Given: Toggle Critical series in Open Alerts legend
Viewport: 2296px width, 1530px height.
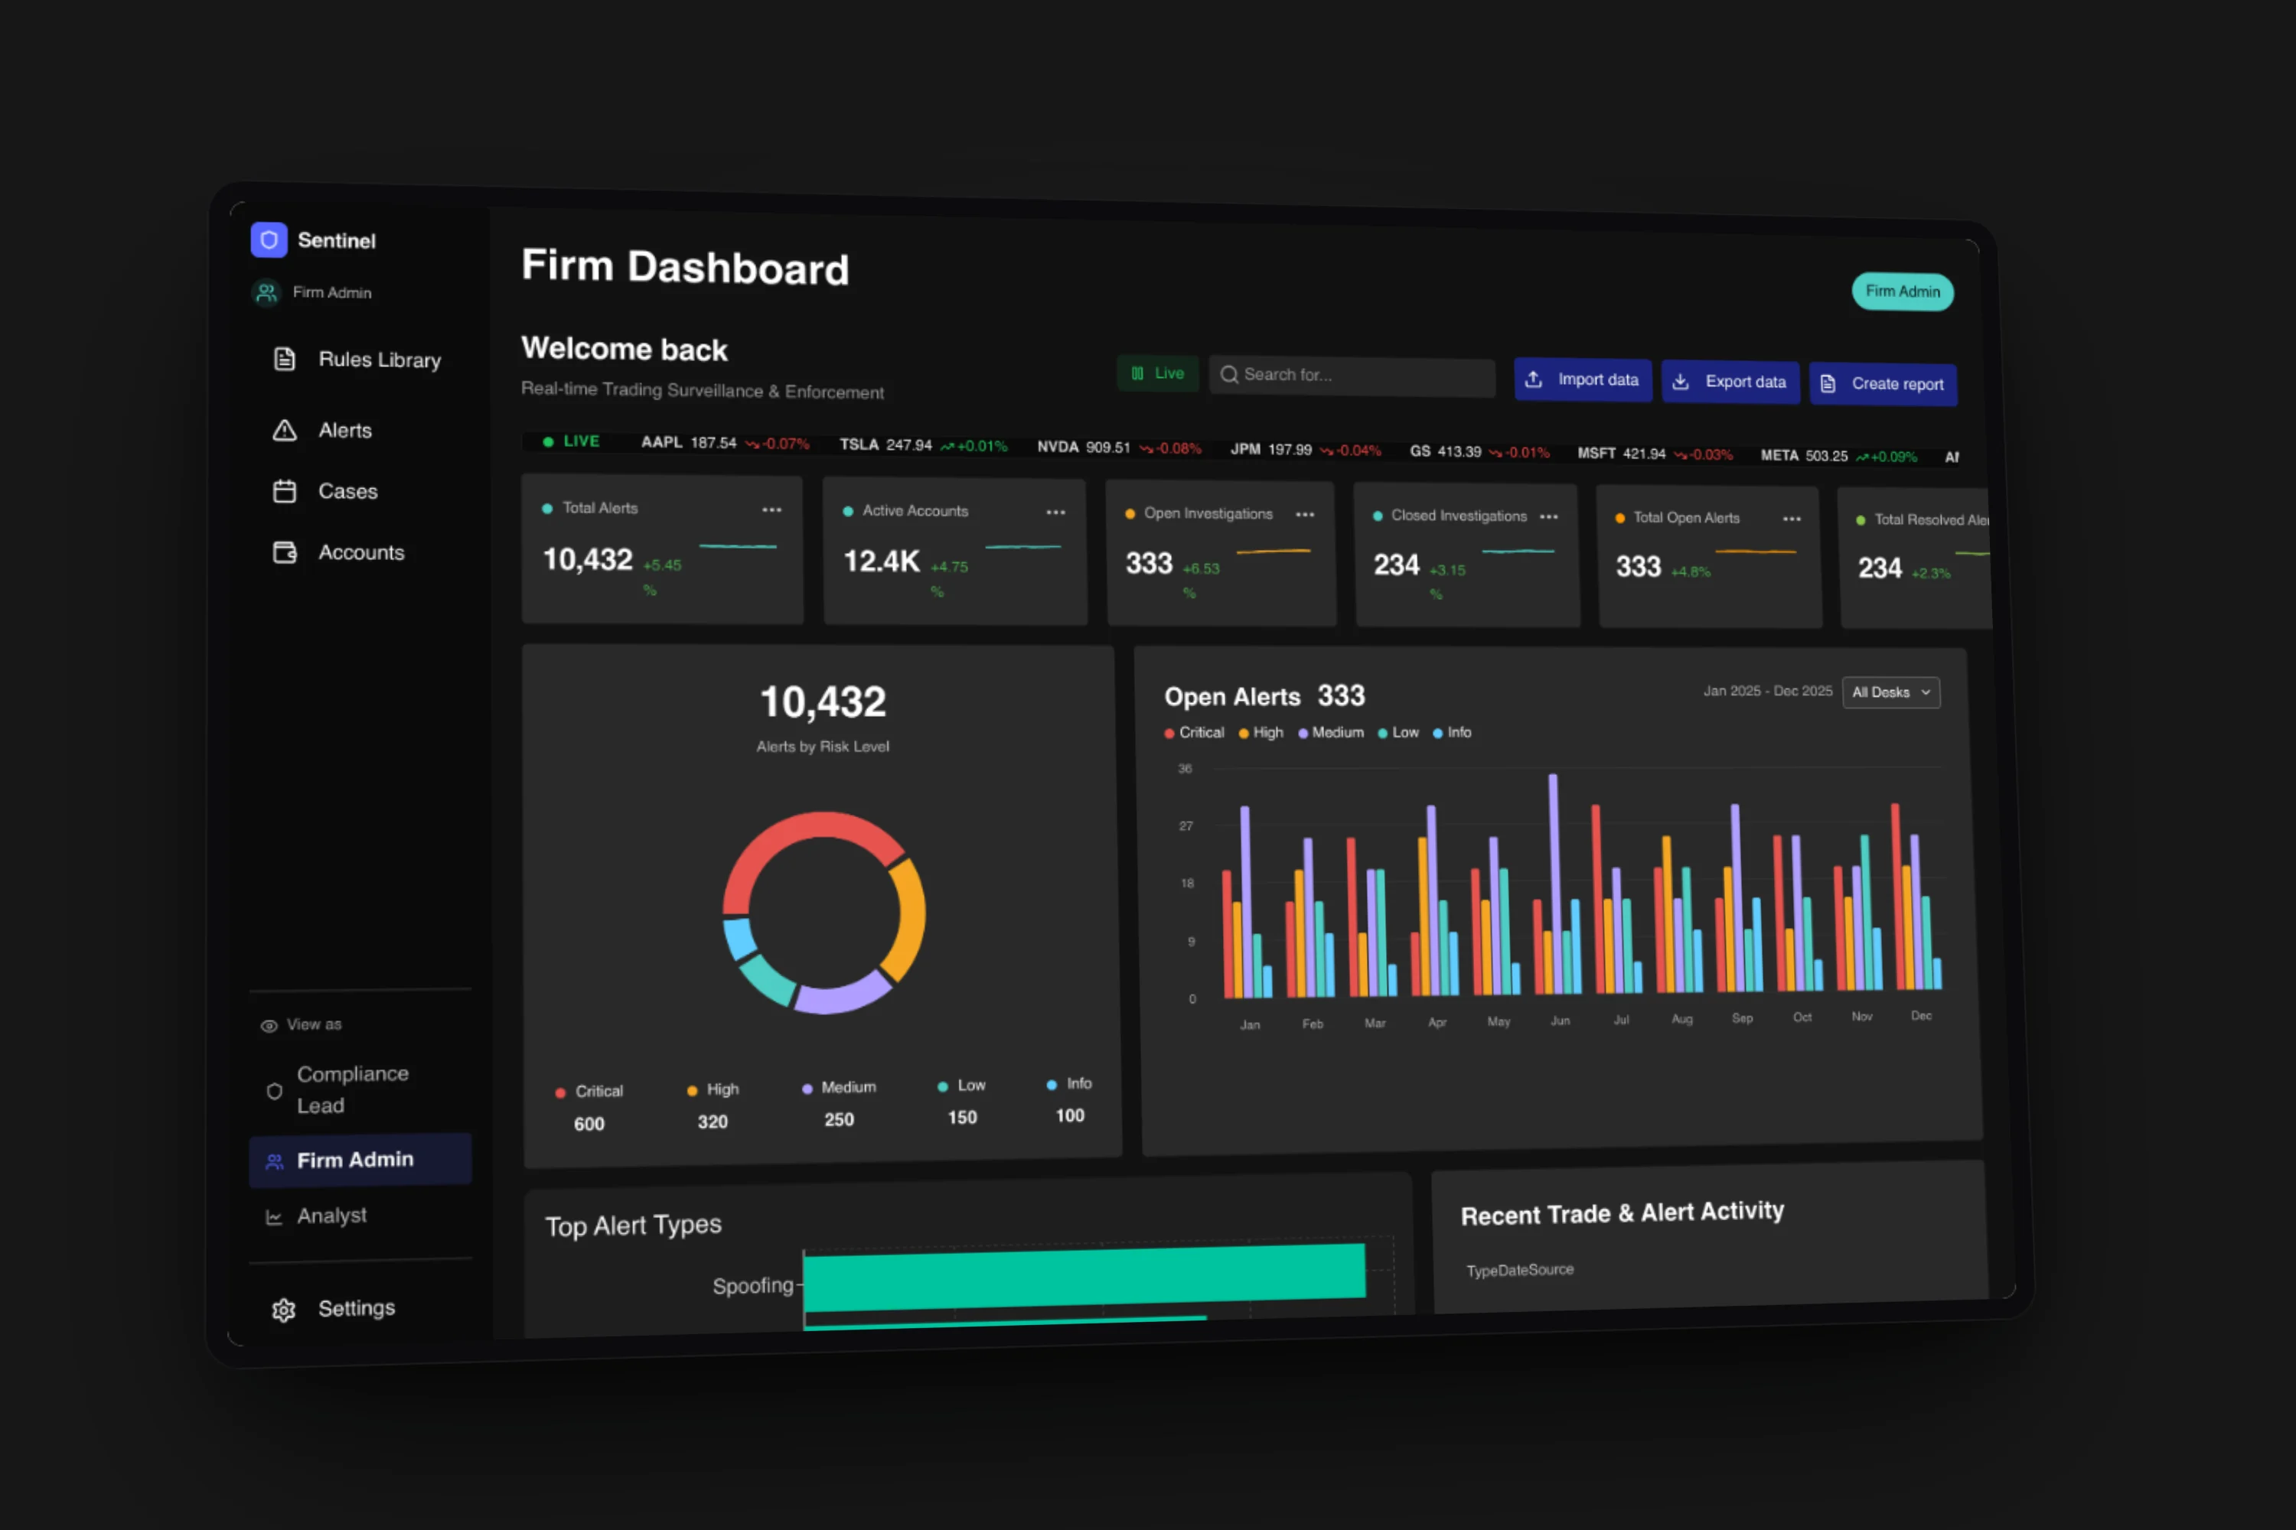Looking at the screenshot, I should [1194, 732].
